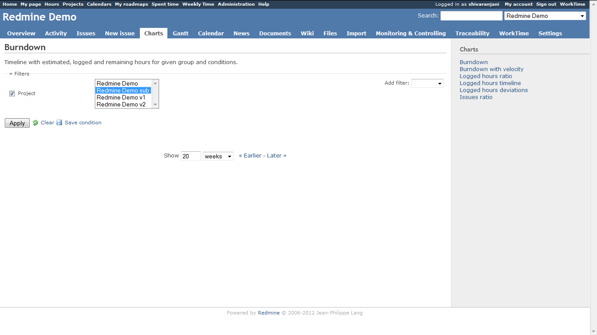Open My roadmaps in top menu

coord(132,4)
